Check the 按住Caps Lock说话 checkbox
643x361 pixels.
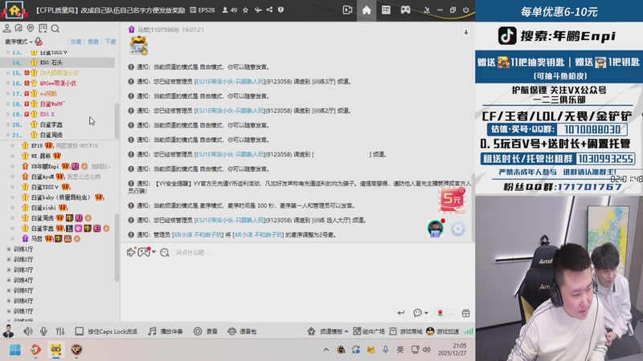(x=79, y=331)
